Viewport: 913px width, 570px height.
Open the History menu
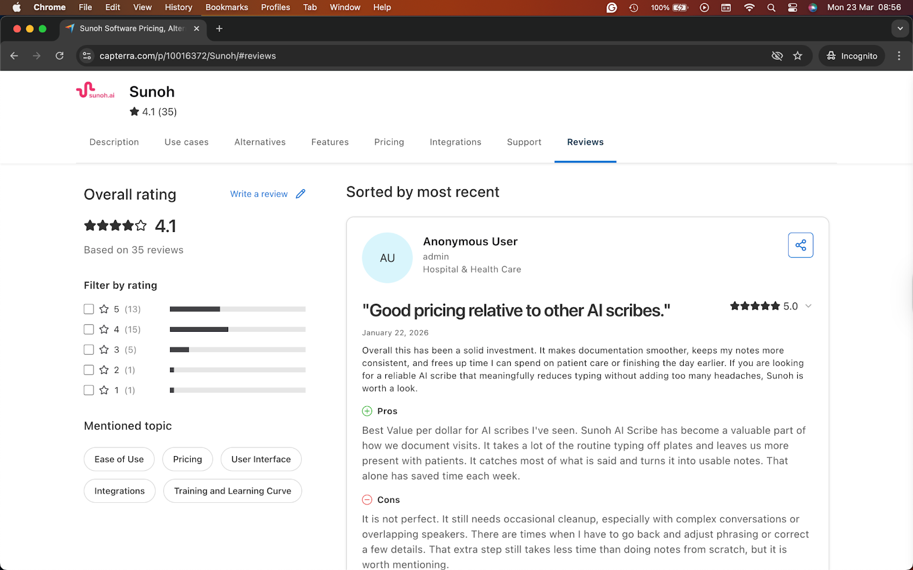(x=179, y=7)
